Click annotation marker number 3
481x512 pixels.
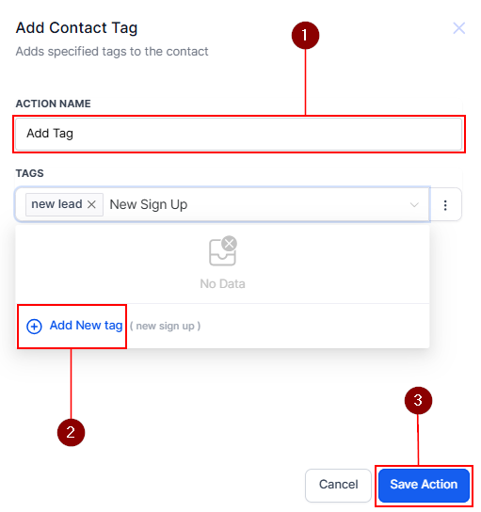pos(418,401)
